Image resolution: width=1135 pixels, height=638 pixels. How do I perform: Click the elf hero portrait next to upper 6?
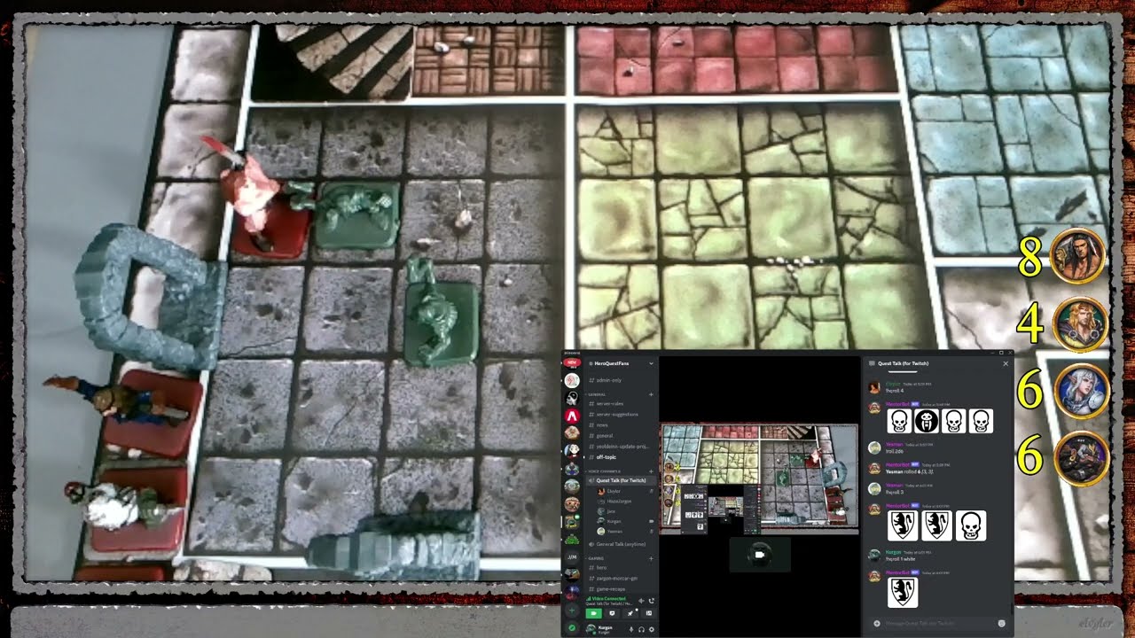click(x=1082, y=391)
